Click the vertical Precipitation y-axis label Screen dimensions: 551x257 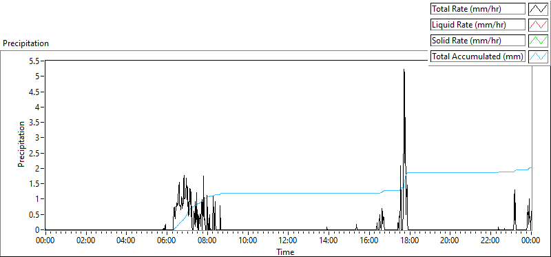21,144
